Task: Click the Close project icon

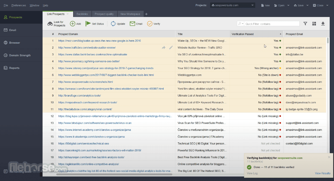Action: click(314, 5)
